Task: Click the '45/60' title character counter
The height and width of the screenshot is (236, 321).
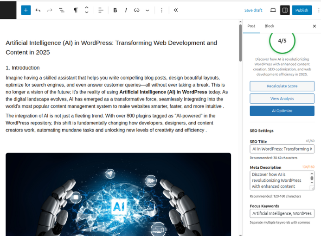Action: [x=310, y=141]
